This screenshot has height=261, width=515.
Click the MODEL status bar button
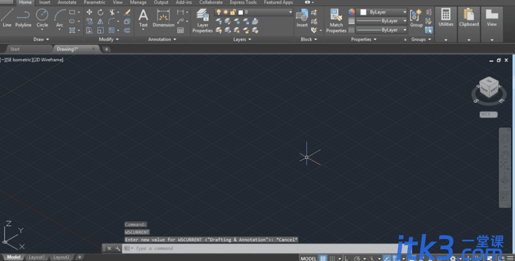pyautogui.click(x=309, y=258)
